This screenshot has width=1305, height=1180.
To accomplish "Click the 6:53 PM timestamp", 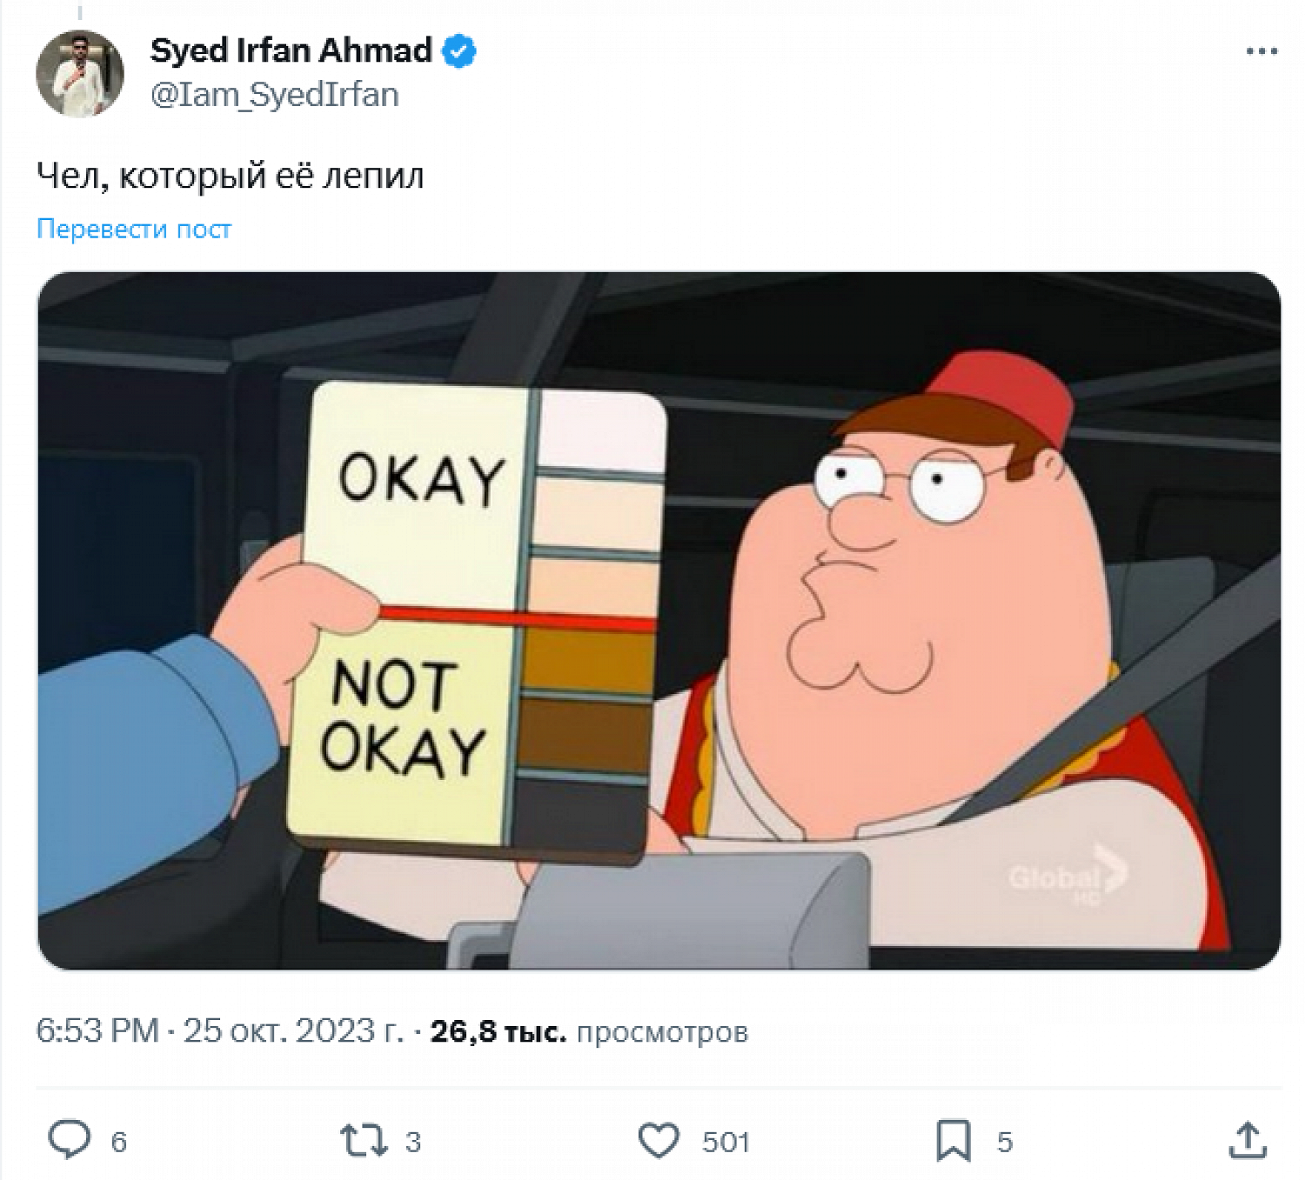I will pos(97,1031).
